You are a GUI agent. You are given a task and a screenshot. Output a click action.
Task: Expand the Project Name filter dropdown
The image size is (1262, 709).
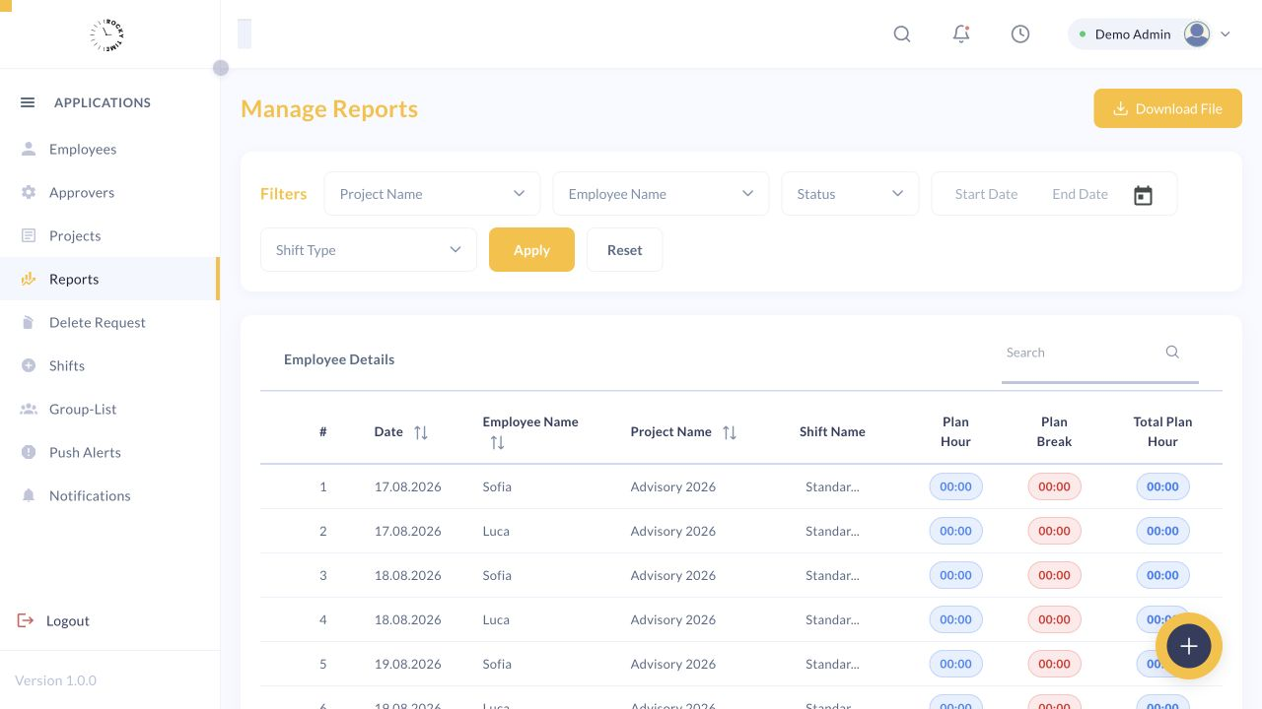pos(432,194)
